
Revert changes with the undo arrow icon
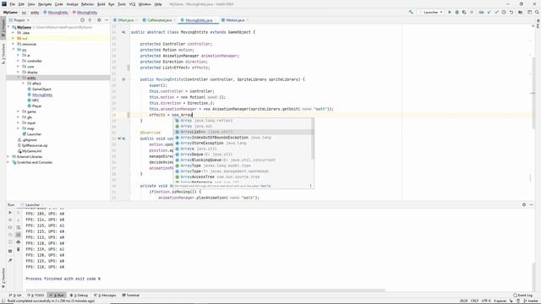tap(511, 12)
